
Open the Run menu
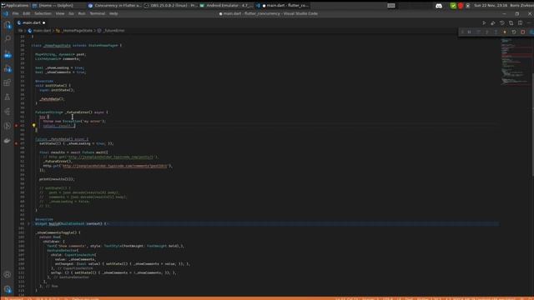82,13
